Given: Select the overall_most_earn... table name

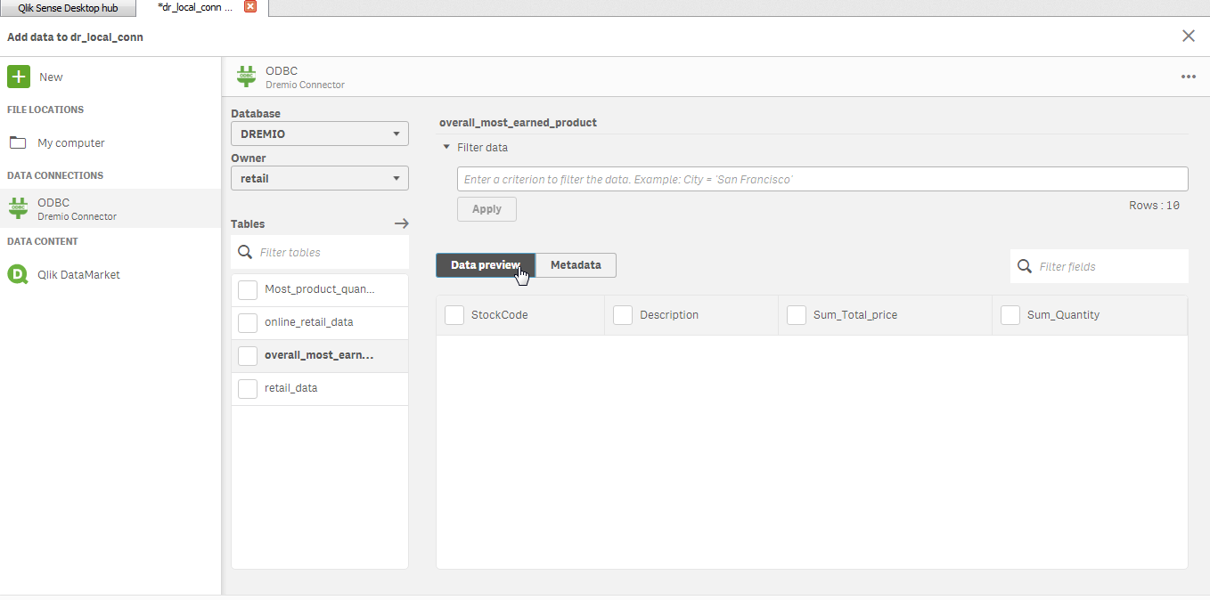Looking at the screenshot, I should [319, 355].
